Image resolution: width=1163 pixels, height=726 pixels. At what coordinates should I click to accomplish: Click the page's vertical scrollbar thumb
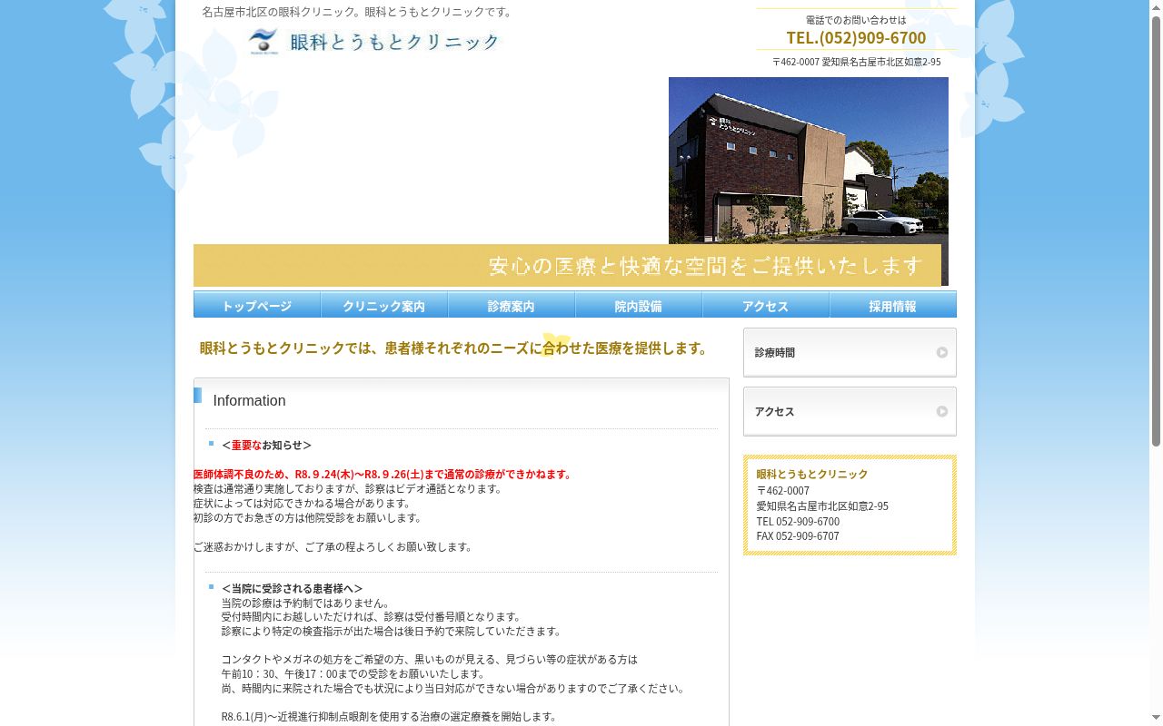point(1156,231)
